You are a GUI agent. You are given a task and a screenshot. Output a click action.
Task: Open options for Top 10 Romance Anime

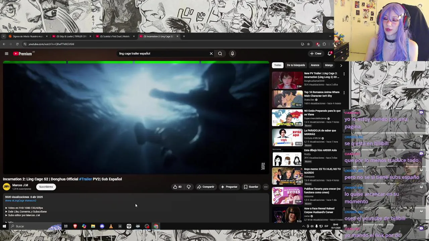point(344,93)
